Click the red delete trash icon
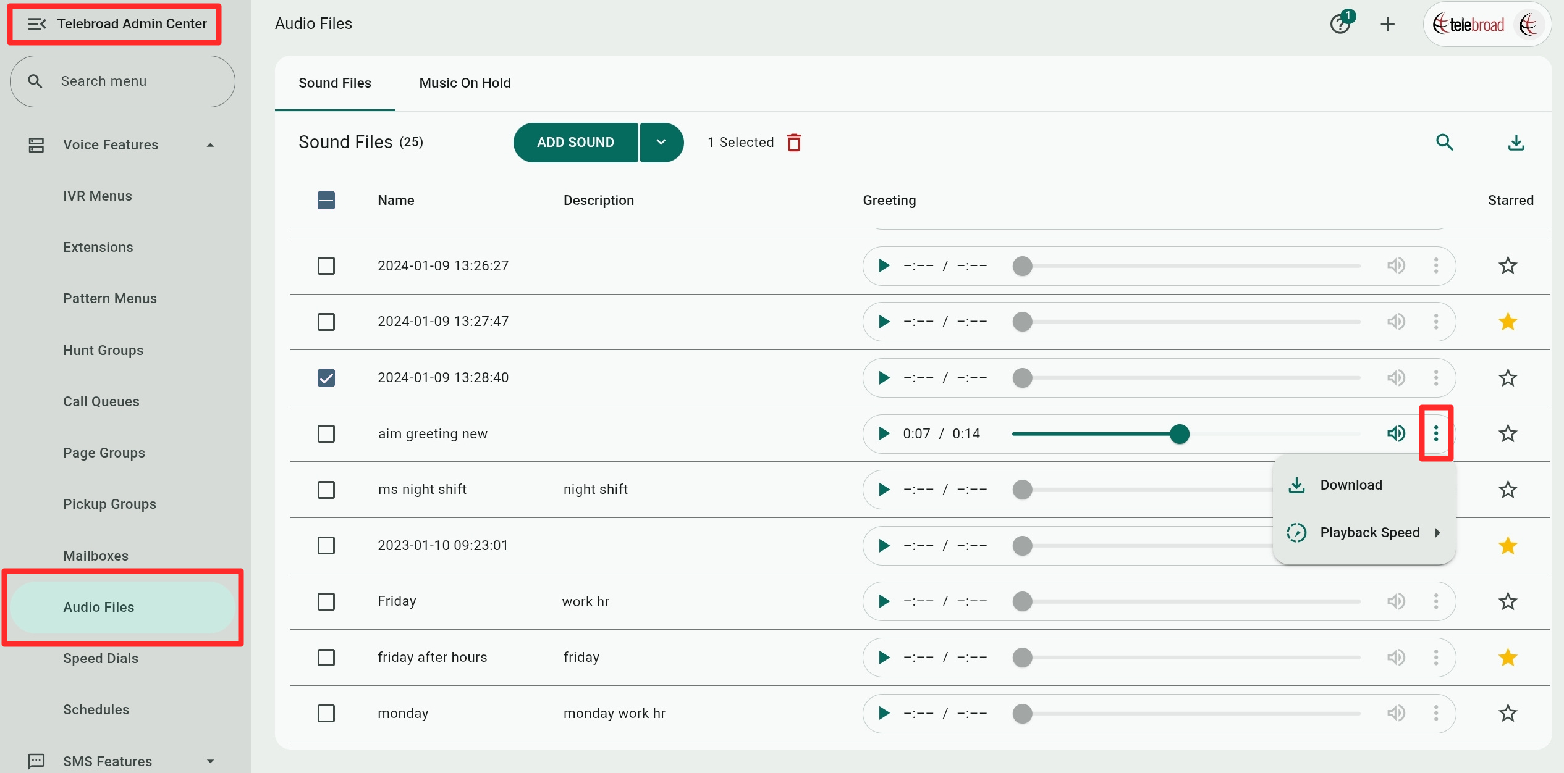 (794, 143)
